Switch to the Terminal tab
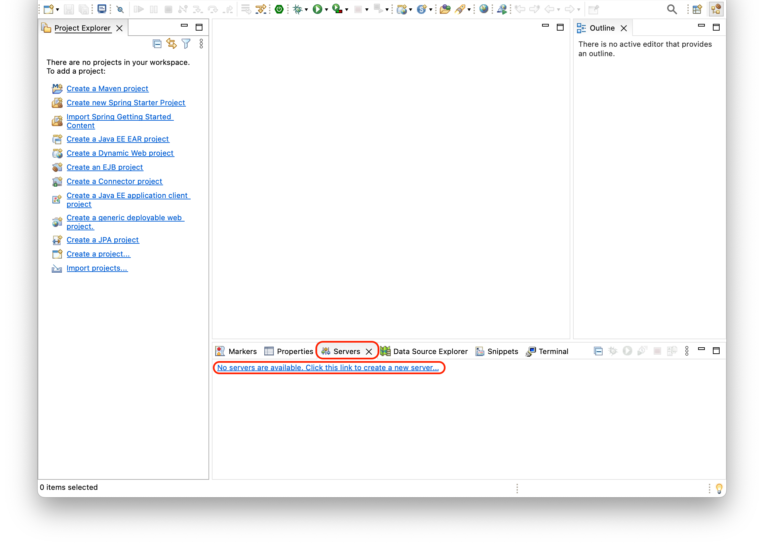 click(547, 351)
